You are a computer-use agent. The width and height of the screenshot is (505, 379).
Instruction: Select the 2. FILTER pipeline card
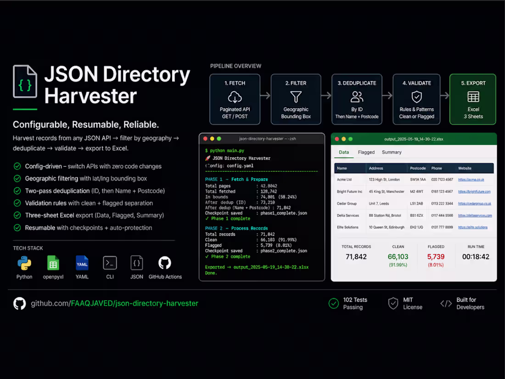click(x=296, y=99)
